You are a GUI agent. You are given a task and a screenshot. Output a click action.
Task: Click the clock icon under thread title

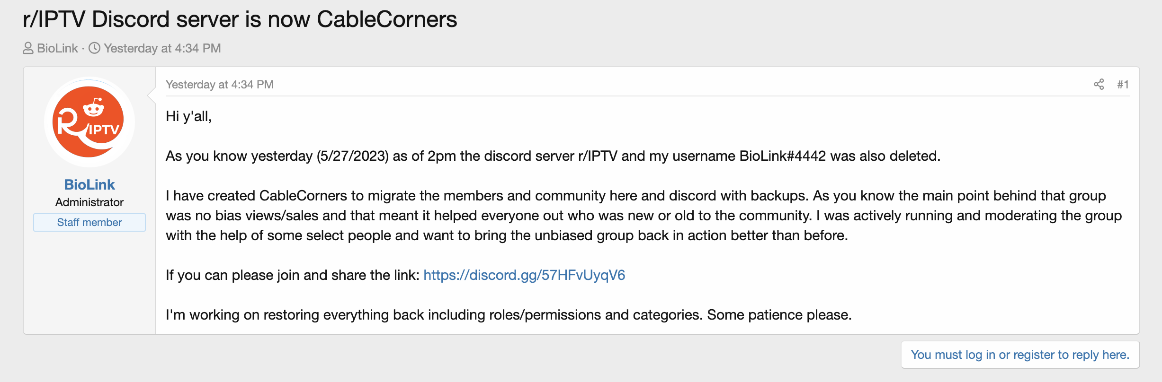[95, 48]
